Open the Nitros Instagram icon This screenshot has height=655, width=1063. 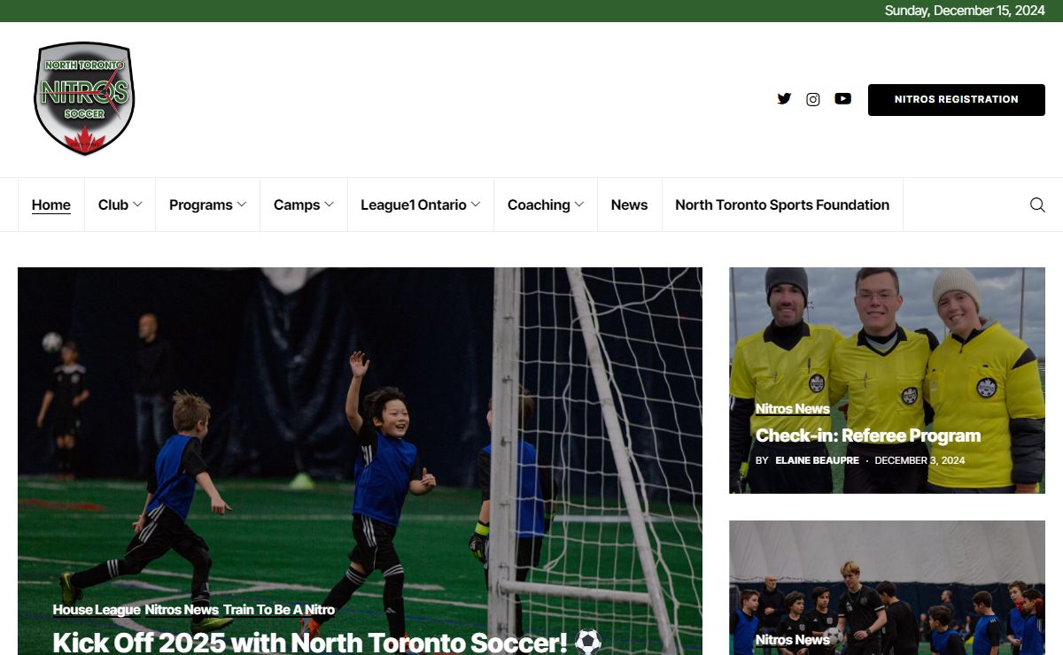point(813,99)
